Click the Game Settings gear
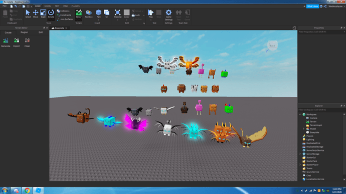The width and height of the screenshot is (346, 194). coord(168,15)
